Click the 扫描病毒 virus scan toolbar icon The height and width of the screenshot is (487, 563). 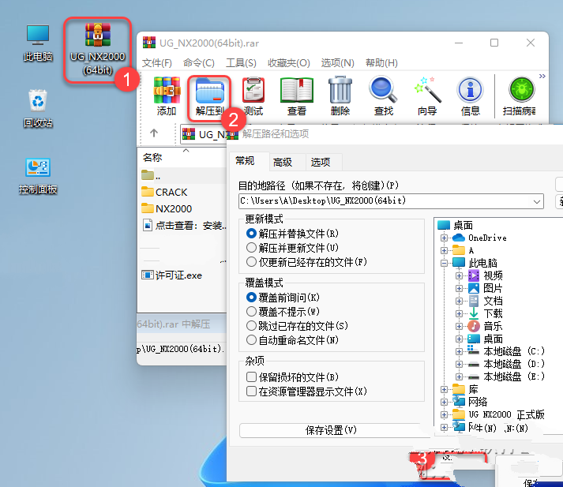520,96
